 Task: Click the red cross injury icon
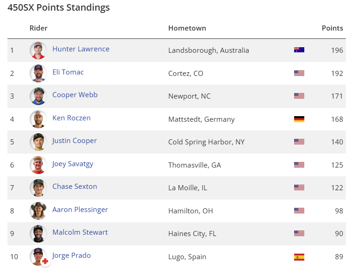(x=45, y=262)
